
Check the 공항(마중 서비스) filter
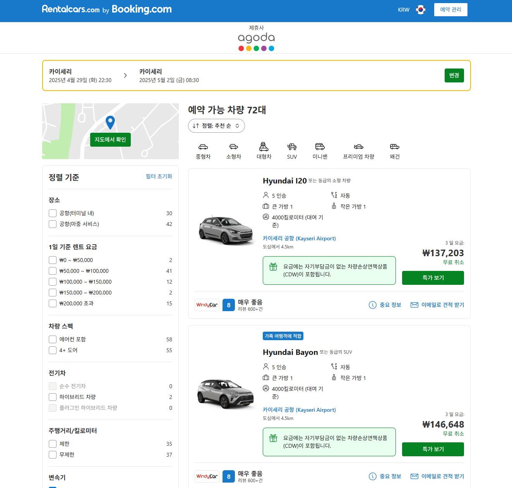point(53,224)
